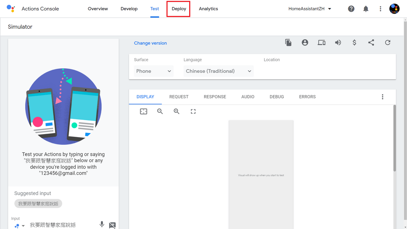Screen dimensions: 407x229
Task: Click the Actions Console title
Action: coord(40,9)
